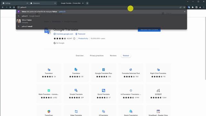Open Edge Translate extension icon
Screen dimensions: 206x116
point(76,111)
